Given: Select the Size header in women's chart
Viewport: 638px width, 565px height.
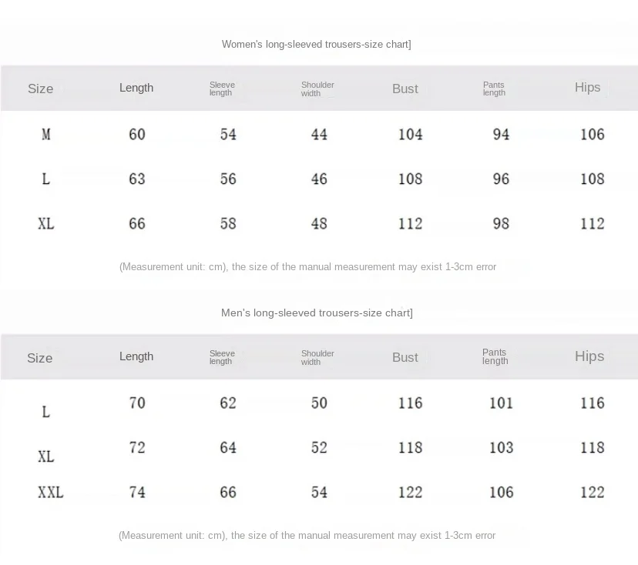Looking at the screenshot, I should 40,89.
